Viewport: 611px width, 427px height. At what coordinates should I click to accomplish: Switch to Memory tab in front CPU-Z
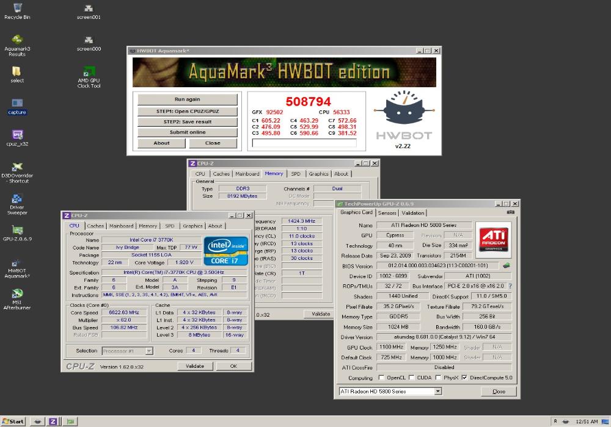pyautogui.click(x=148, y=226)
